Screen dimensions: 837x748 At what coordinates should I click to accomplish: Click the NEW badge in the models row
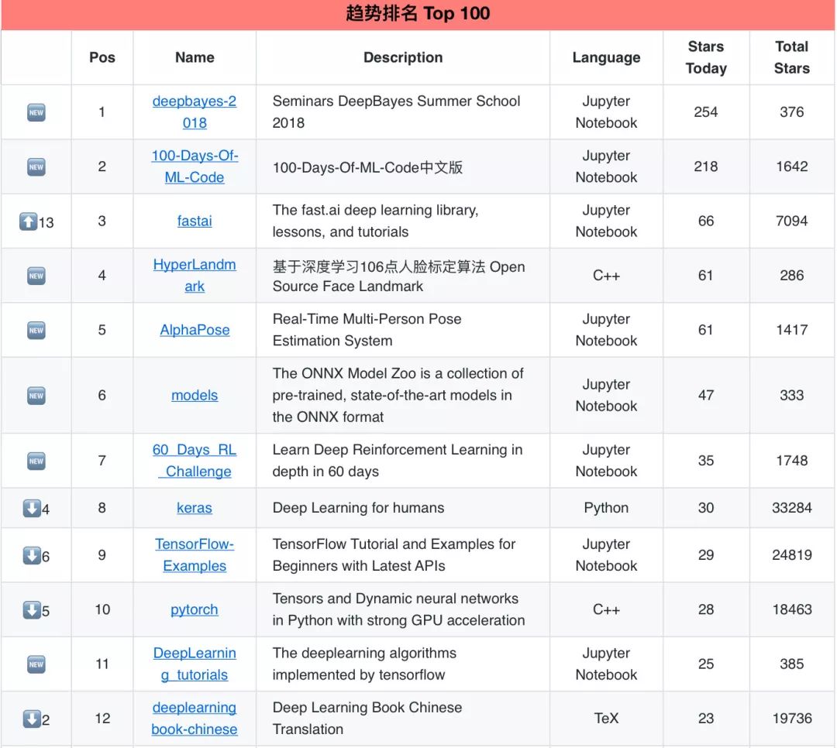click(36, 396)
